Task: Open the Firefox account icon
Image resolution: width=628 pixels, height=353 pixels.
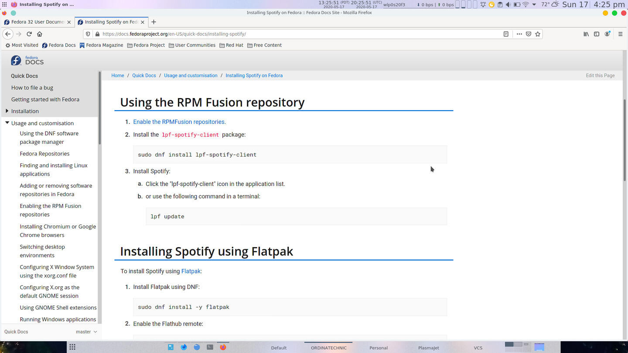Action: 607,34
